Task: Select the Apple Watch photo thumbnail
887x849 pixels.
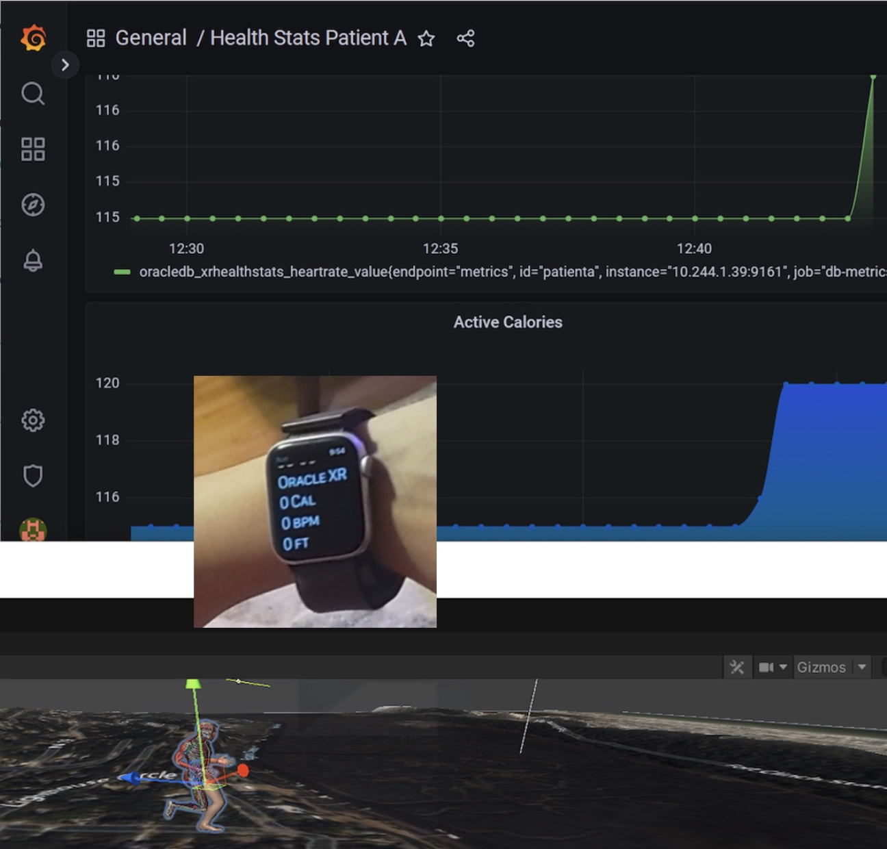Action: coord(315,501)
